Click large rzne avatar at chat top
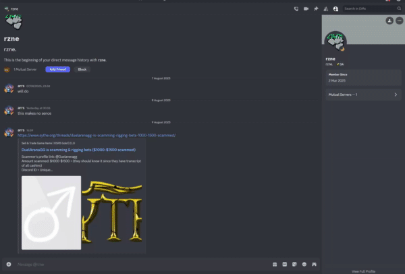 13,22
